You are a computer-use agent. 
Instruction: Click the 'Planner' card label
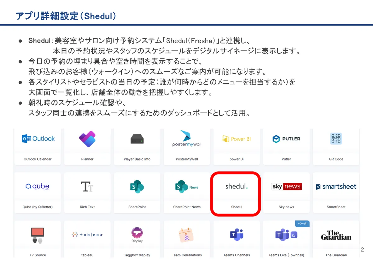87,159
